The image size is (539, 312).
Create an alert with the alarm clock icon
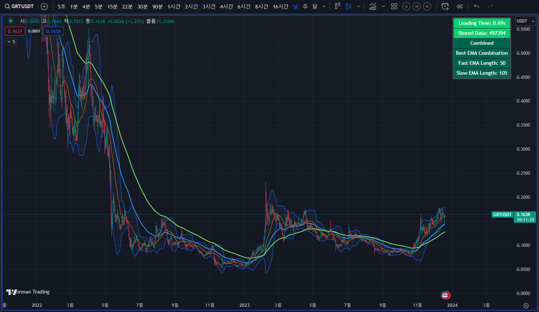pos(445,6)
